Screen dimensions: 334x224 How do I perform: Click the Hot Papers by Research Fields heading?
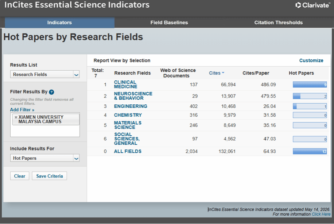[73, 37]
